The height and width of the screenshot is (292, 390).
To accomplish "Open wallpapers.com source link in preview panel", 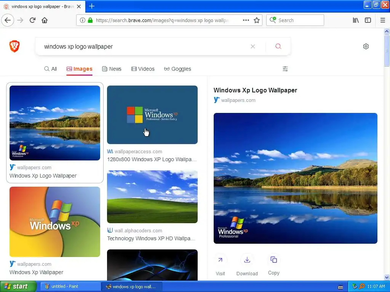I will pos(238,100).
